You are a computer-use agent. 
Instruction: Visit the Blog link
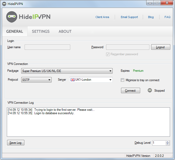pos(151,17)
